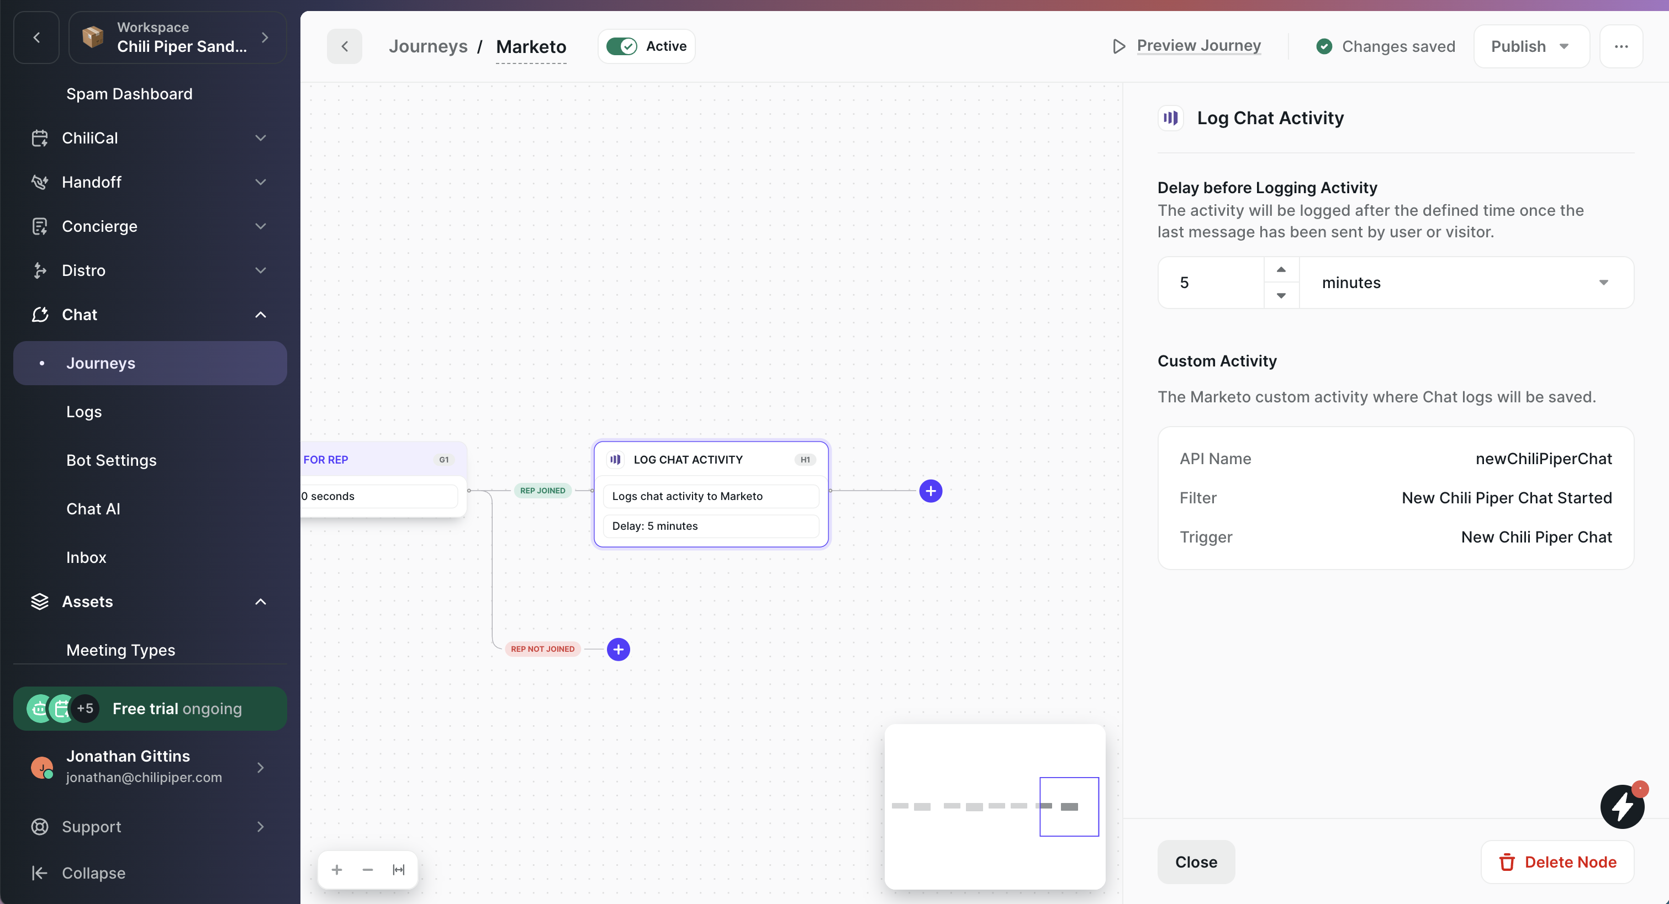The width and height of the screenshot is (1669, 904).
Task: Increase delay value with up arrow
Action: point(1281,269)
